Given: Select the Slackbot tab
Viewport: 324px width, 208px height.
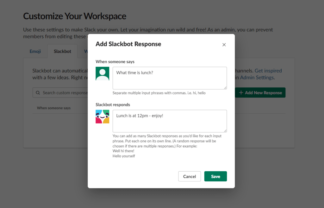Looking at the screenshot, I should 62,51.
